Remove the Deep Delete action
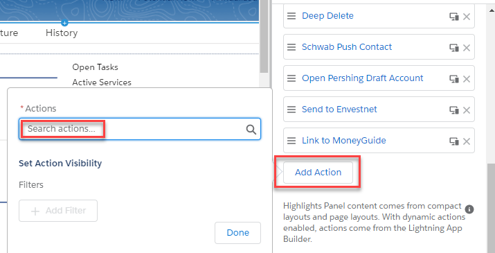Screen dimensions: 495x253 pyautogui.click(x=467, y=17)
